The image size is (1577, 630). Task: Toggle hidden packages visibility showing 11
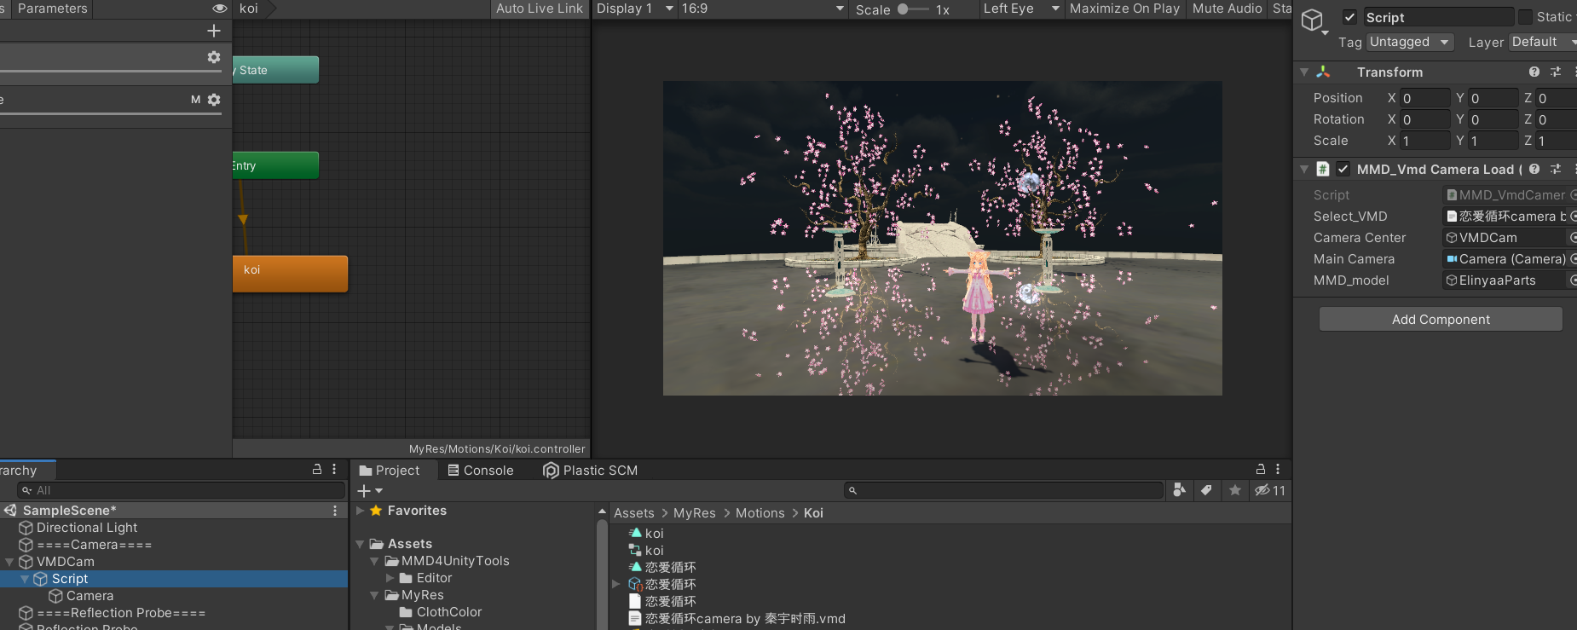[1269, 490]
